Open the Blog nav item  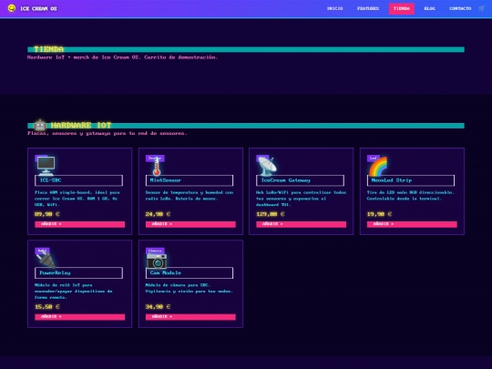point(429,8)
